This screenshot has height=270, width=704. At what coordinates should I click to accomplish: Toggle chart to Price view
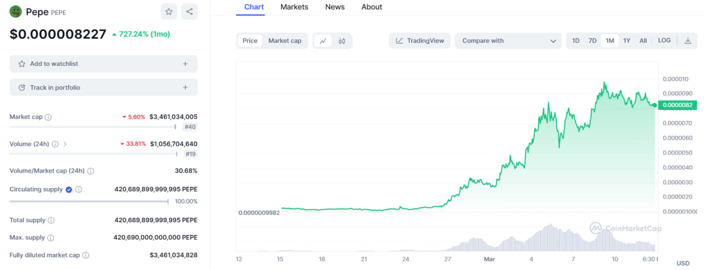250,41
